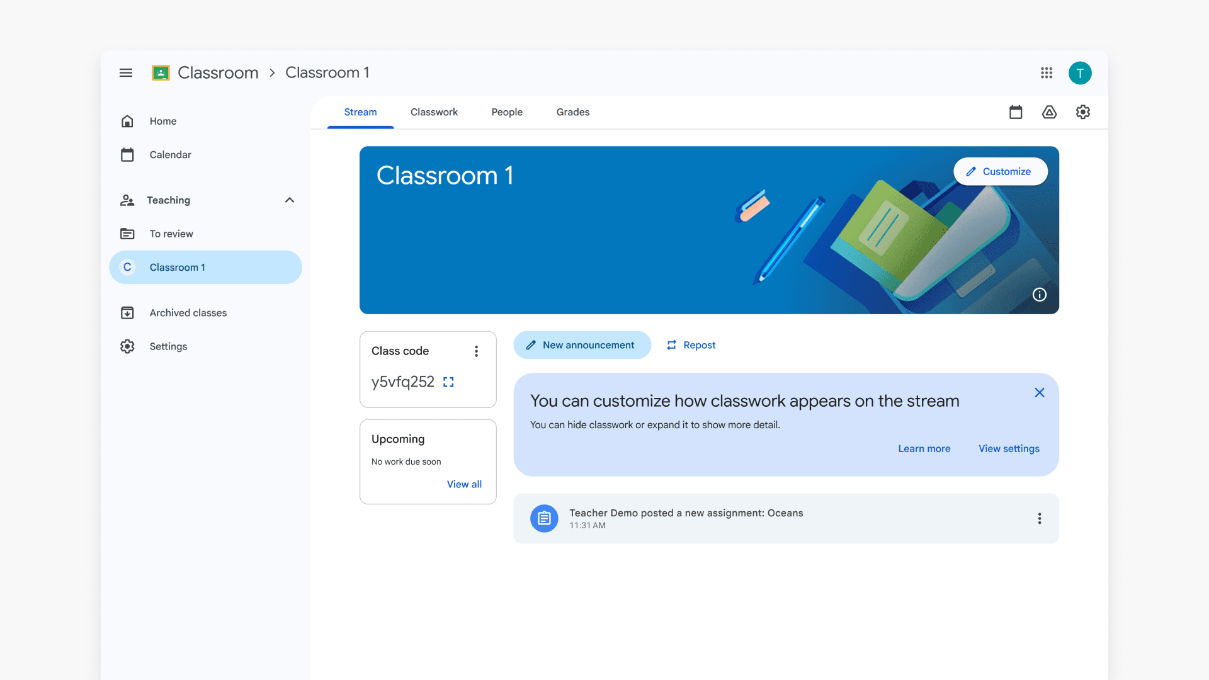
Task: Open the teacher account avatar
Action: pyautogui.click(x=1080, y=73)
